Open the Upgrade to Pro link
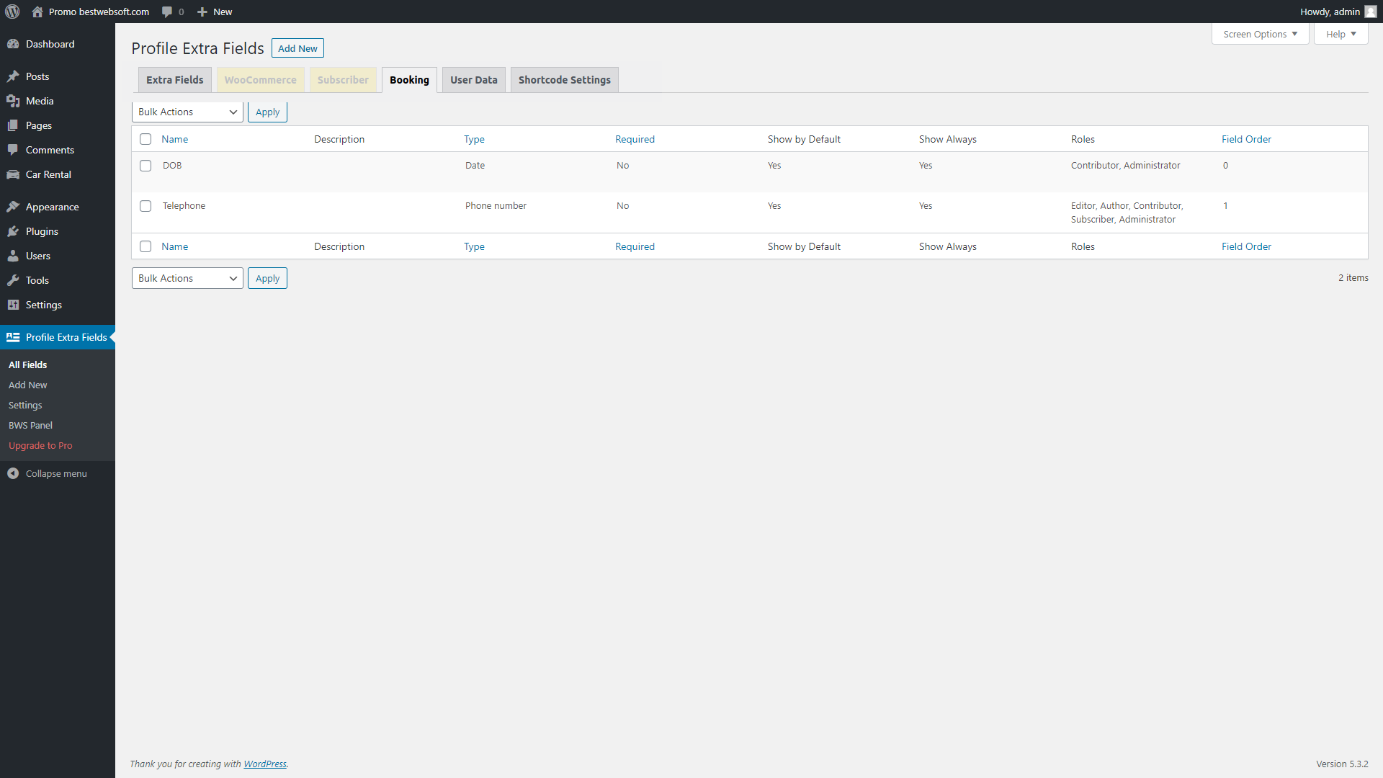This screenshot has width=1383, height=778. click(40, 445)
